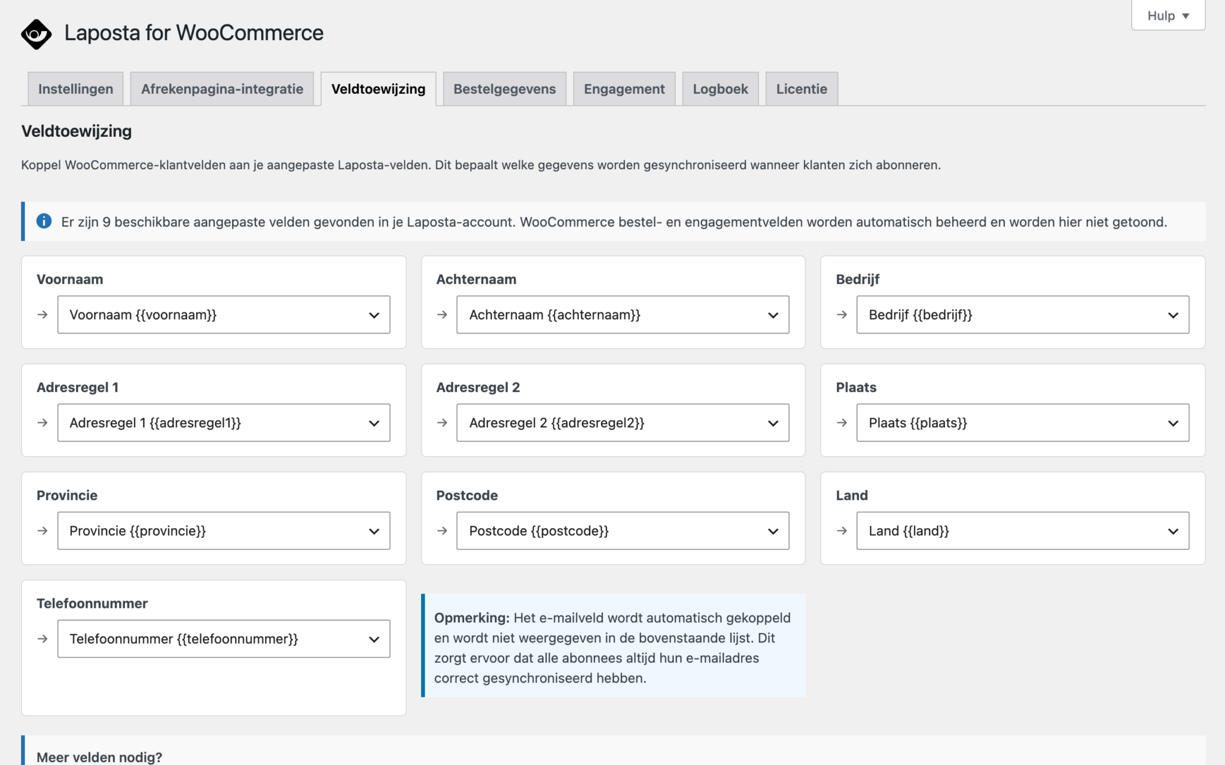Click the '9 beschikbare aangepaste velden' notice text
The image size is (1225, 765).
pyautogui.click(x=614, y=222)
